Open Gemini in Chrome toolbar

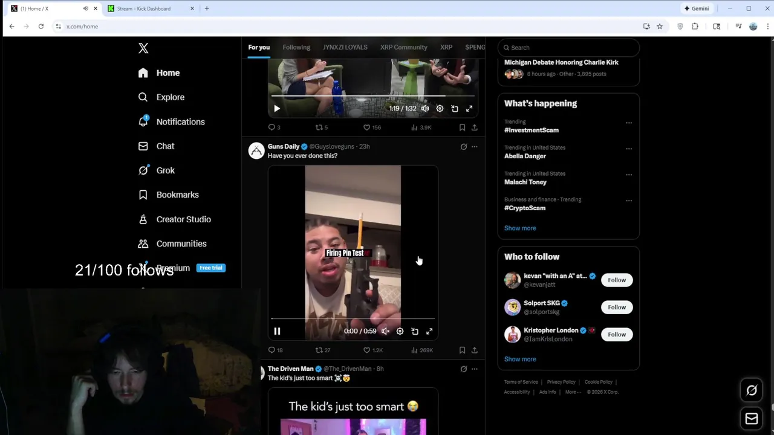coord(696,8)
